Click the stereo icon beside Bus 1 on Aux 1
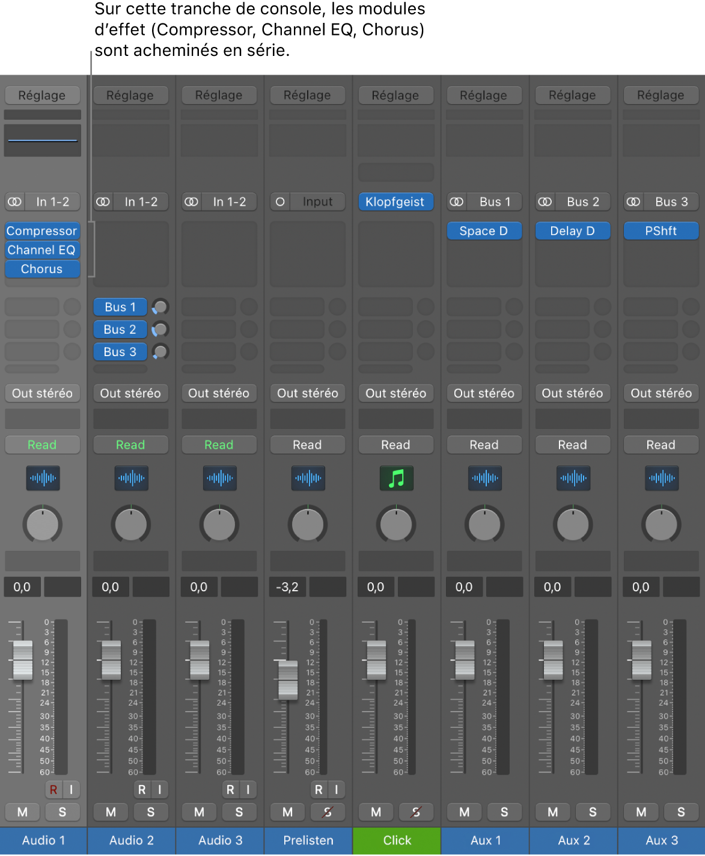Screen dimensions: 705x856 [x=456, y=202]
